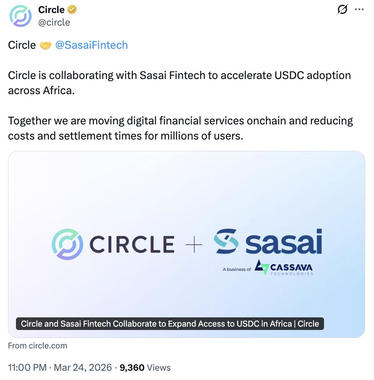374x380 pixels.
Task: Open the From circle.com link
Action: point(37,346)
